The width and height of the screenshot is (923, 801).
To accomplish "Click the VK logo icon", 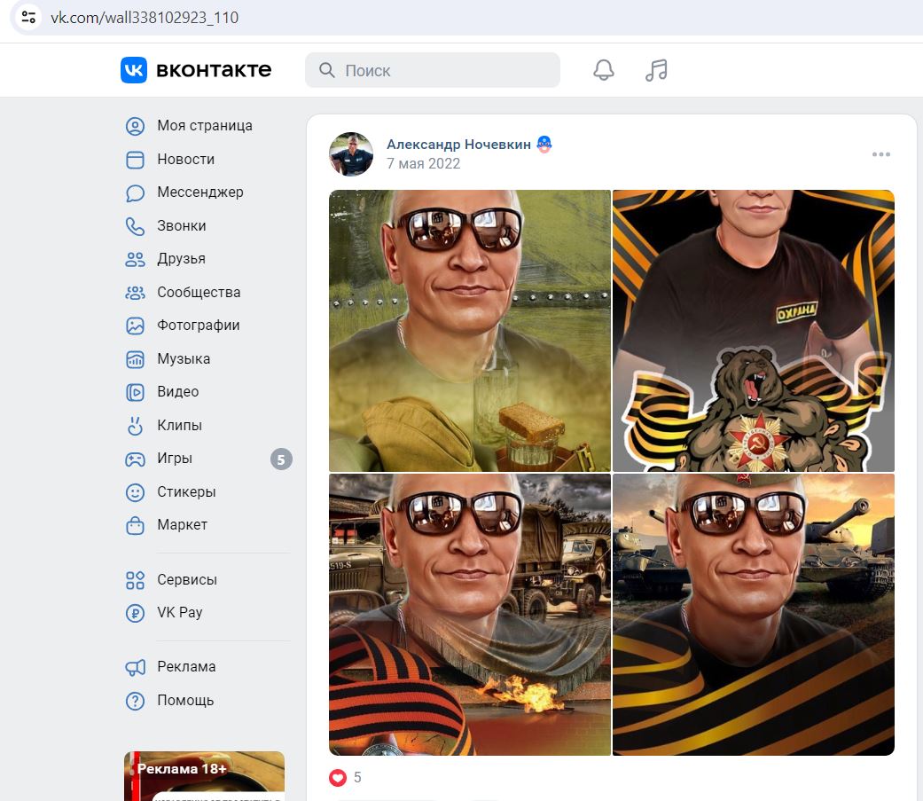I will [x=134, y=70].
